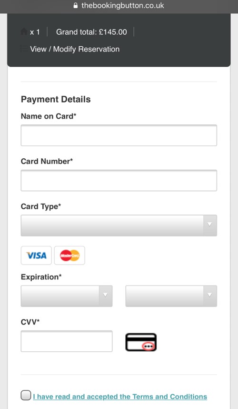Open View / Modify Reservation
This screenshot has width=238, height=409.
tap(75, 49)
